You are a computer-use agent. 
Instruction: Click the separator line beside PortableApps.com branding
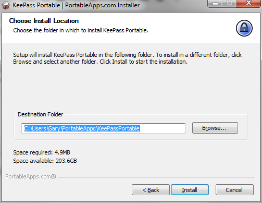click(x=157, y=177)
